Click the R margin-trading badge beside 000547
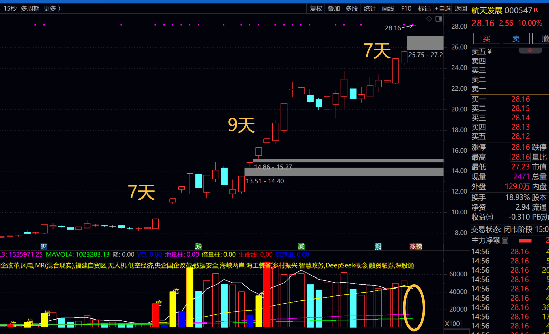 (x=536, y=10)
